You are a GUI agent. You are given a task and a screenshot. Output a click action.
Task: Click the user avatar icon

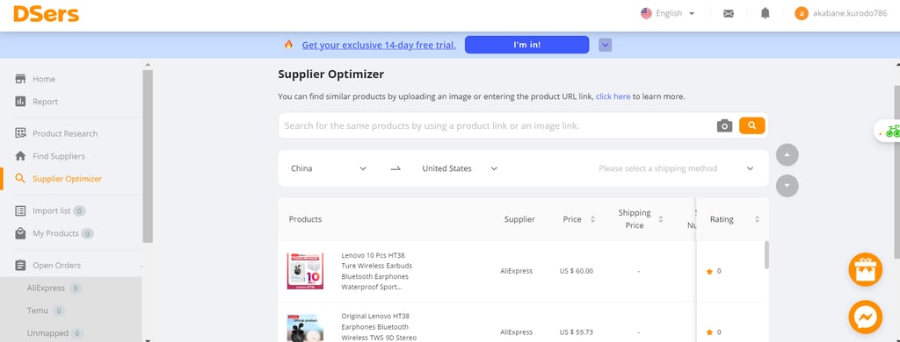[802, 14]
